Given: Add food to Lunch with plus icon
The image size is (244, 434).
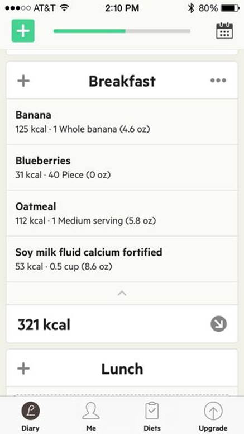Looking at the screenshot, I should [x=23, y=369].
